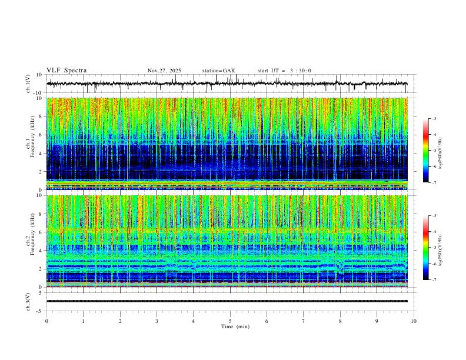Click the upper colorbar beside the ch.1 spectrogram
This screenshot has height=360, width=466.
pos(426,151)
